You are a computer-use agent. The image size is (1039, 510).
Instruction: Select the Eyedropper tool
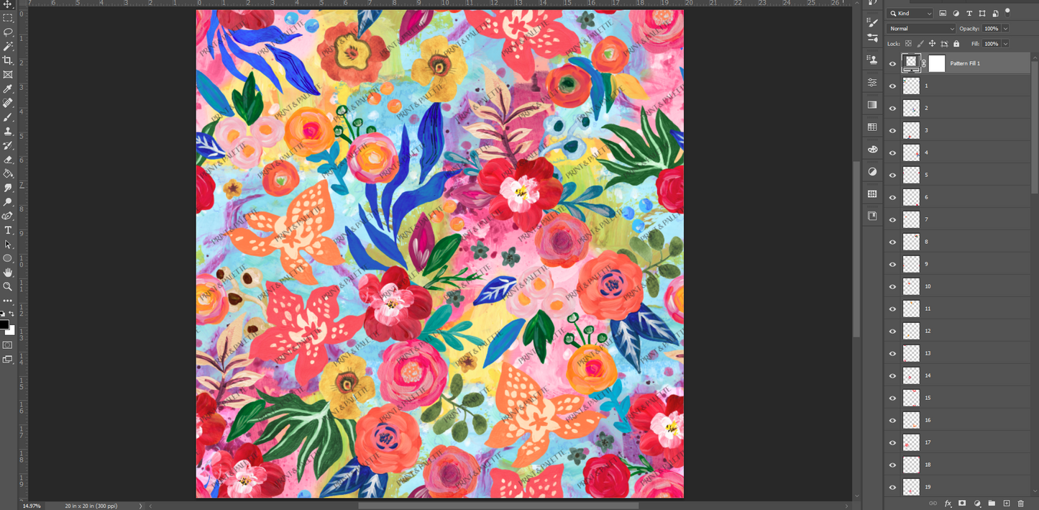pos(8,88)
